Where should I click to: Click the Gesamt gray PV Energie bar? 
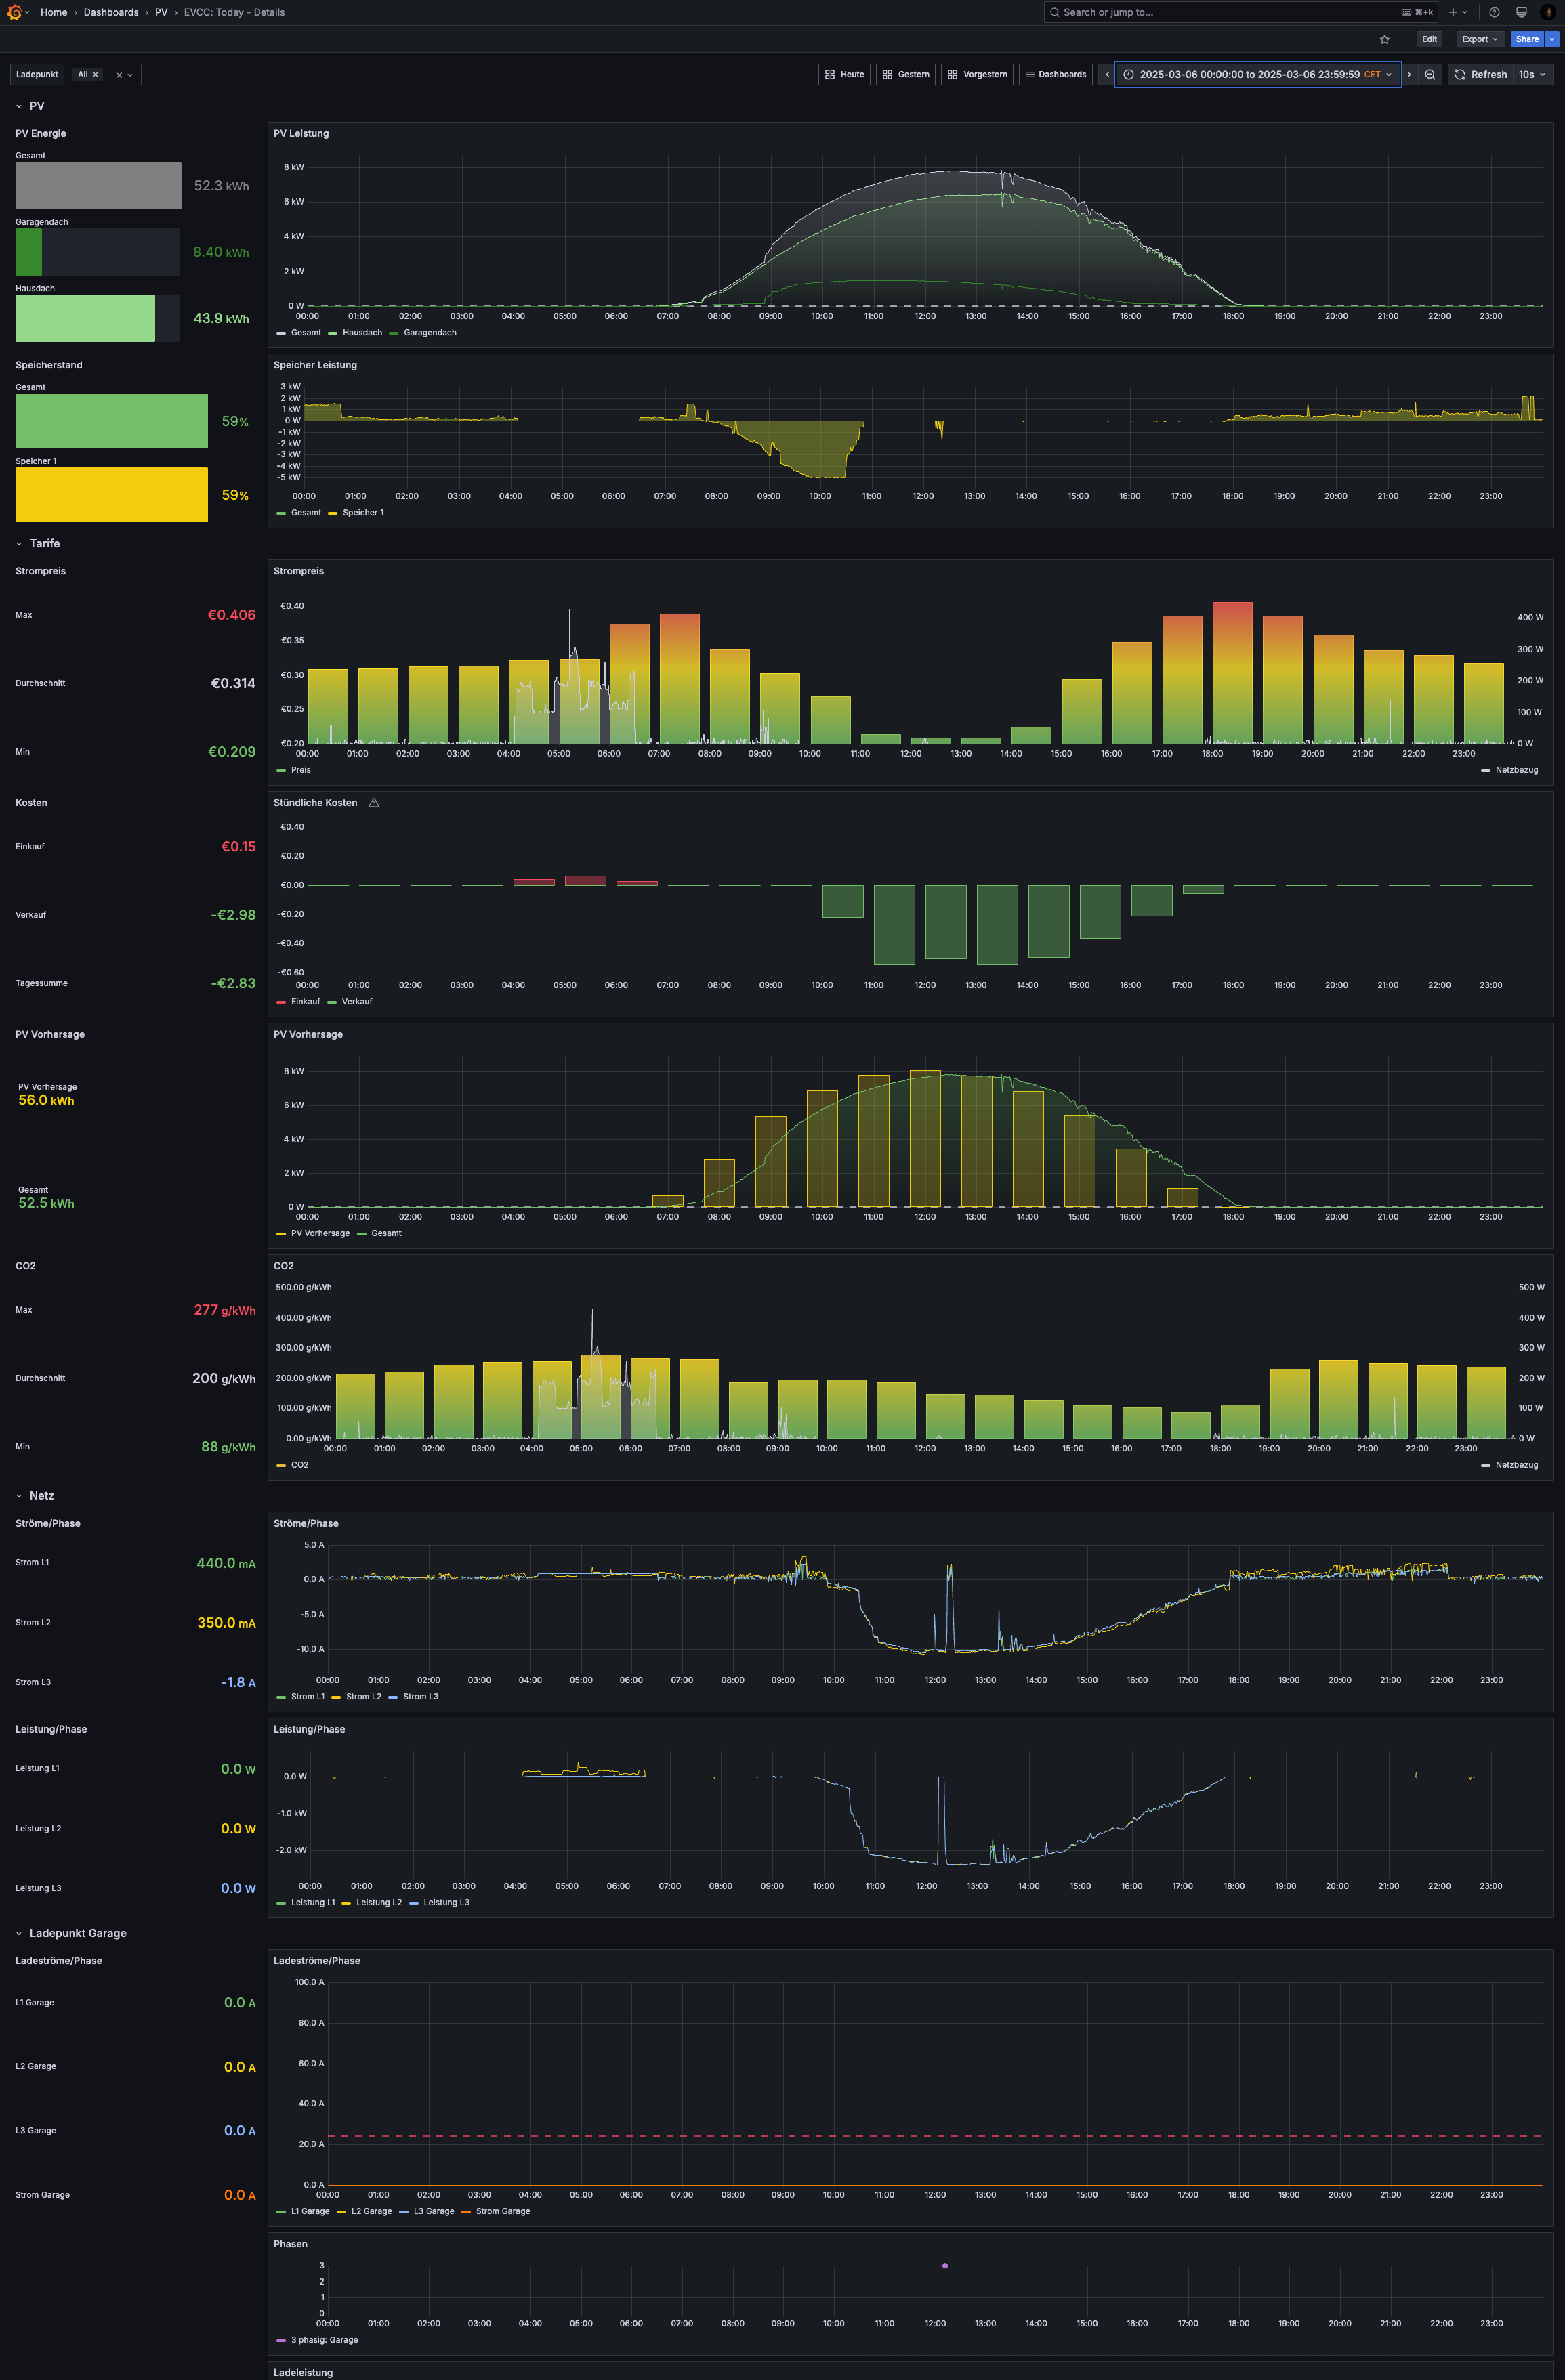point(98,186)
